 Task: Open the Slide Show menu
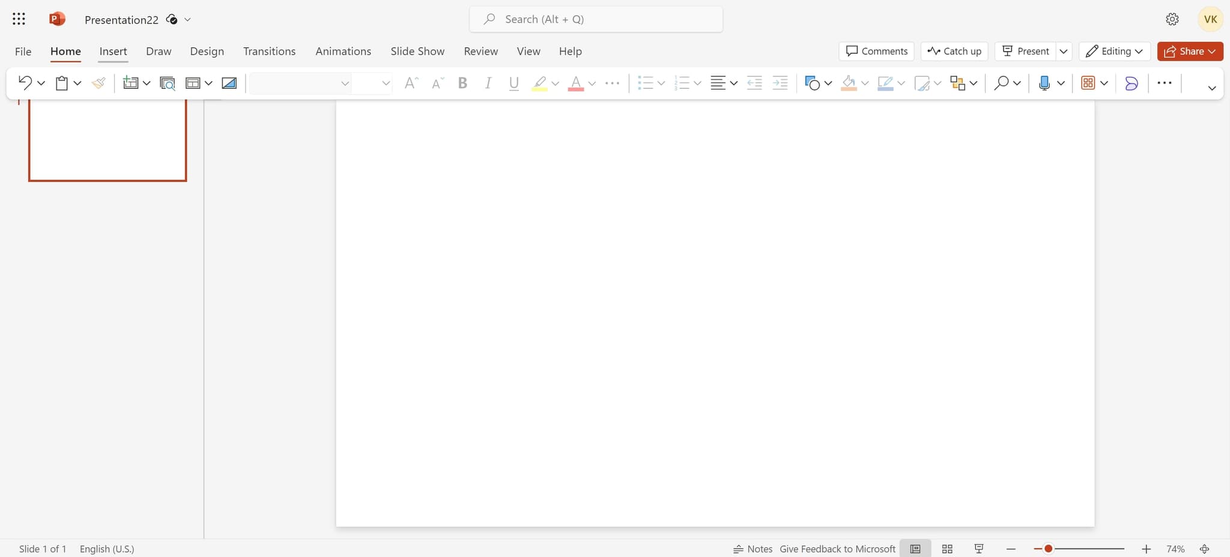point(417,51)
